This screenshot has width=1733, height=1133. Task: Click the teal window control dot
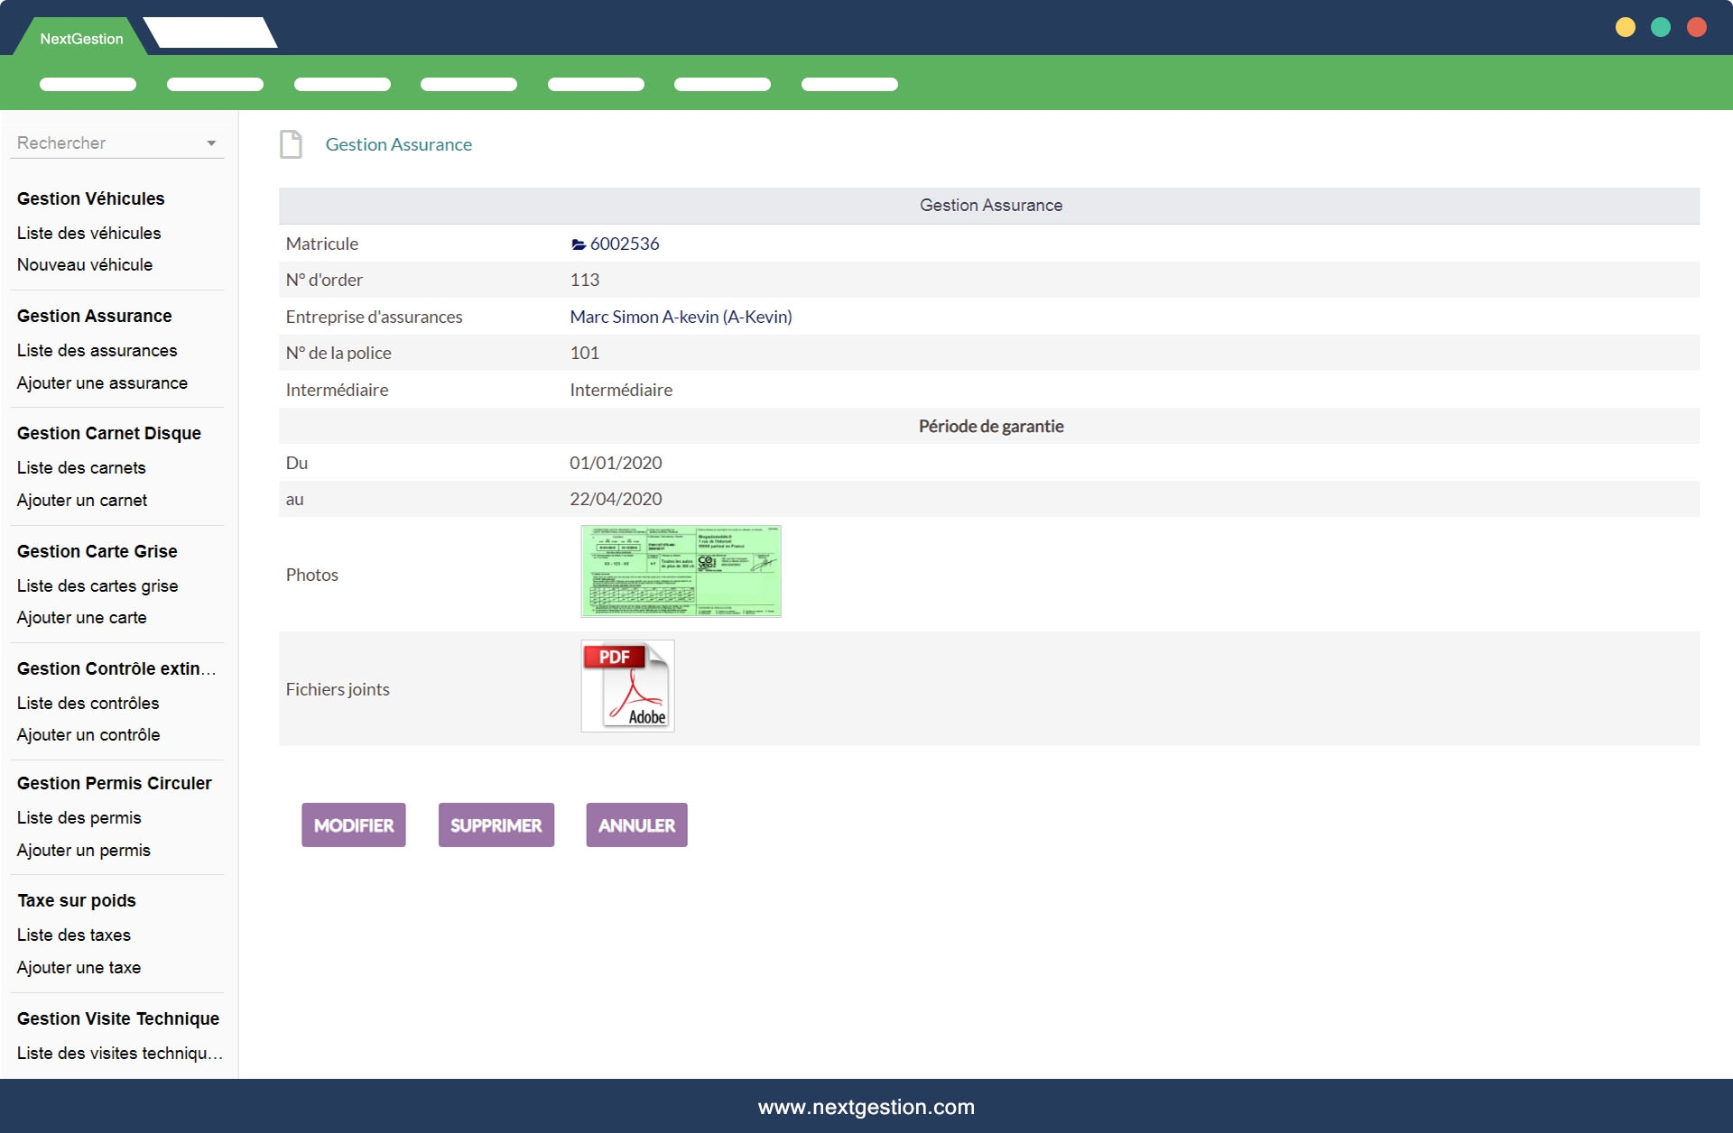(x=1661, y=27)
